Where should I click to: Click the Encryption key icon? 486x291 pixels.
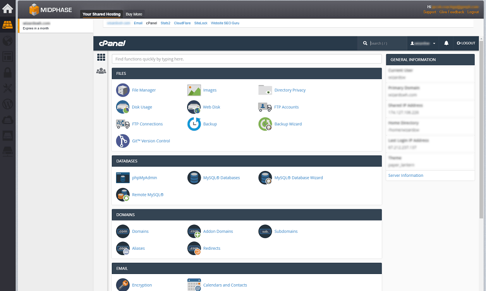(x=123, y=285)
